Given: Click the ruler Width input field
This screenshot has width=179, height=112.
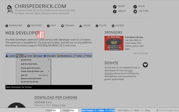Looking at the screenshot, I should coord(56,111).
